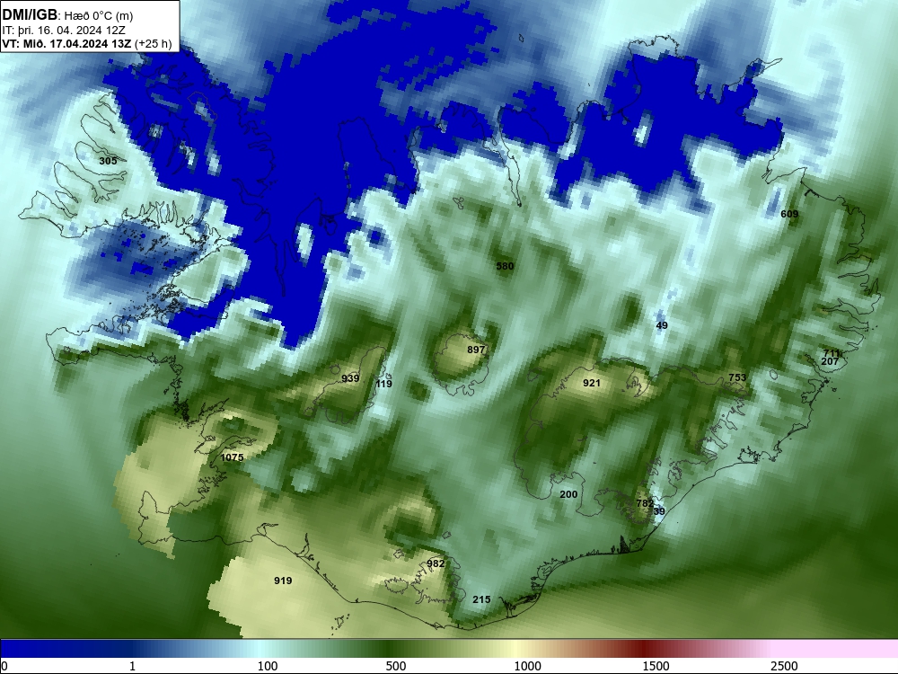The width and height of the screenshot is (898, 674).
Task: Click the color scale label 1000
Action: pyautogui.click(x=527, y=666)
